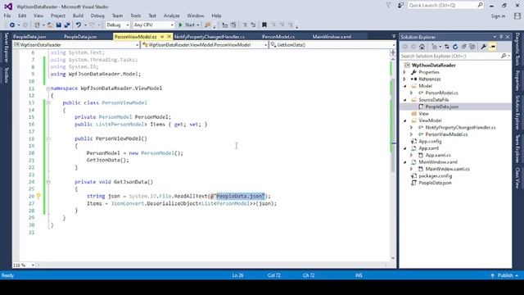Viewport: 524px width, 295px height.
Task: Open the File menu
Action: (7, 16)
